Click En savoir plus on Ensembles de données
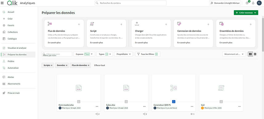 [x=226, y=43]
